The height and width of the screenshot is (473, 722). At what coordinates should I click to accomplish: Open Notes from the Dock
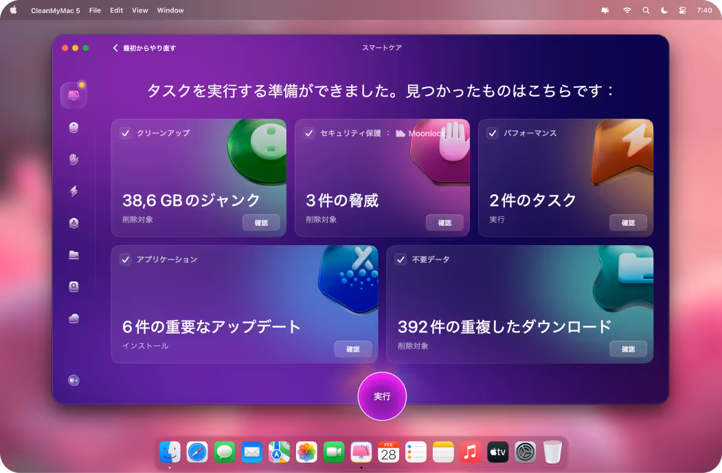pyautogui.click(x=443, y=452)
